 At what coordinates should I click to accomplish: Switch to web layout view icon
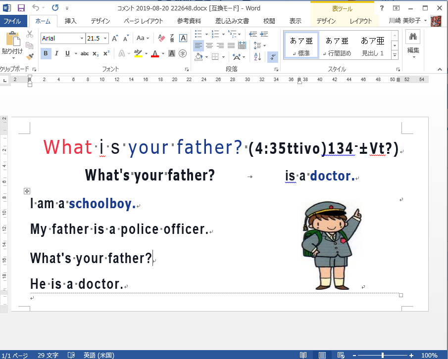pos(341,355)
